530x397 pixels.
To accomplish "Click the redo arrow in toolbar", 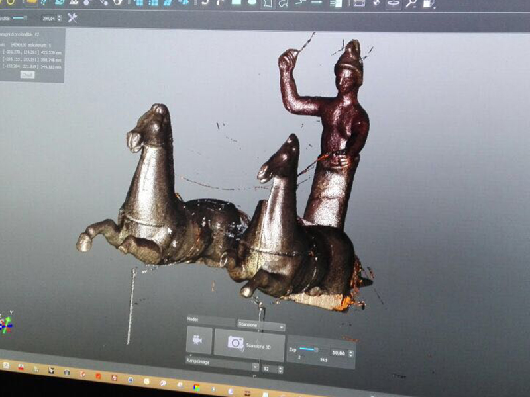I will point(221,3).
